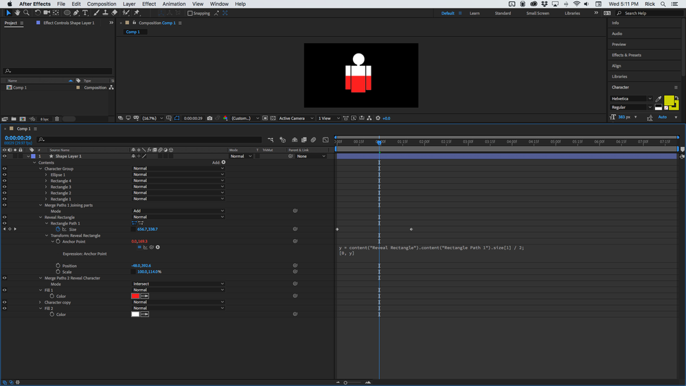Toggle the Position property stopwatch

pos(58,266)
